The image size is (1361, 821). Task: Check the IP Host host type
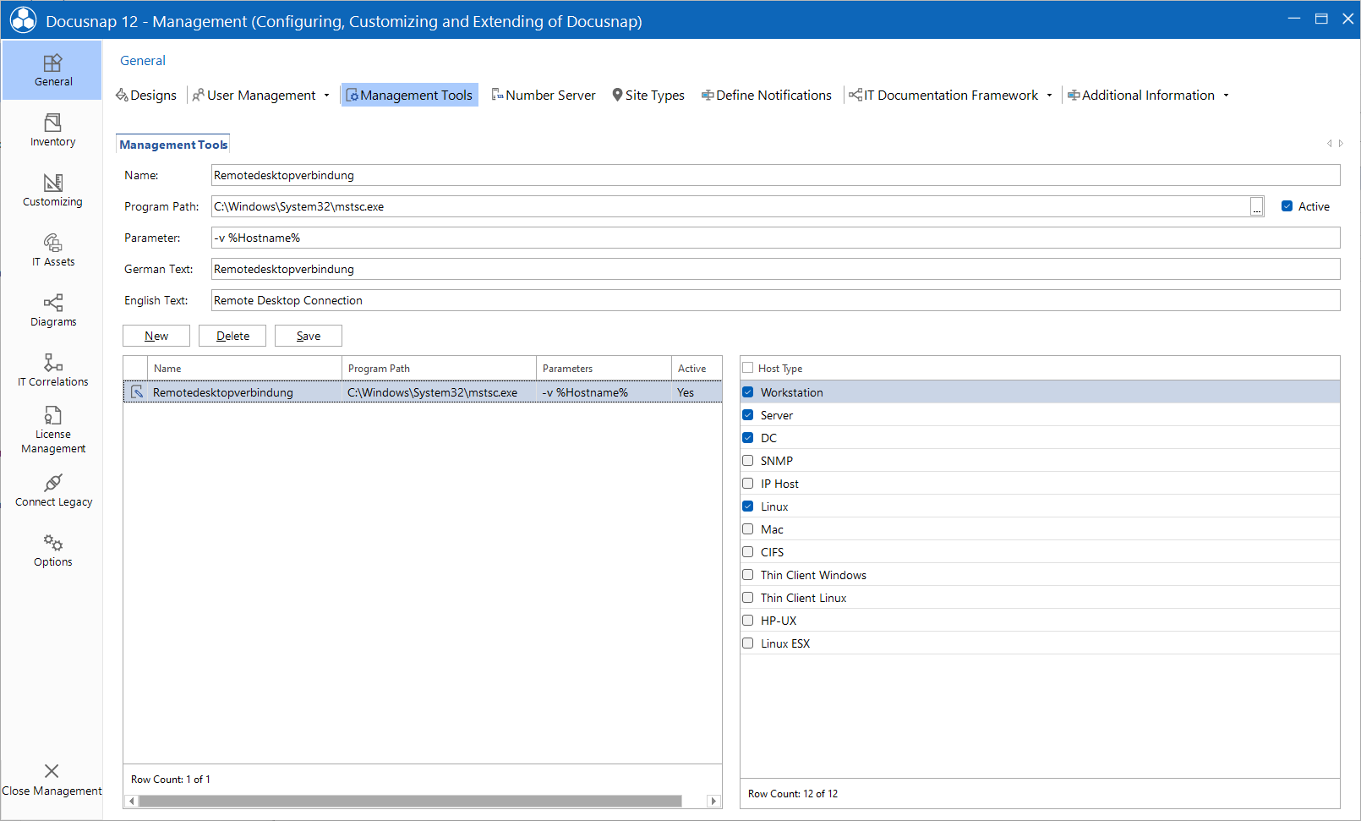tap(747, 484)
